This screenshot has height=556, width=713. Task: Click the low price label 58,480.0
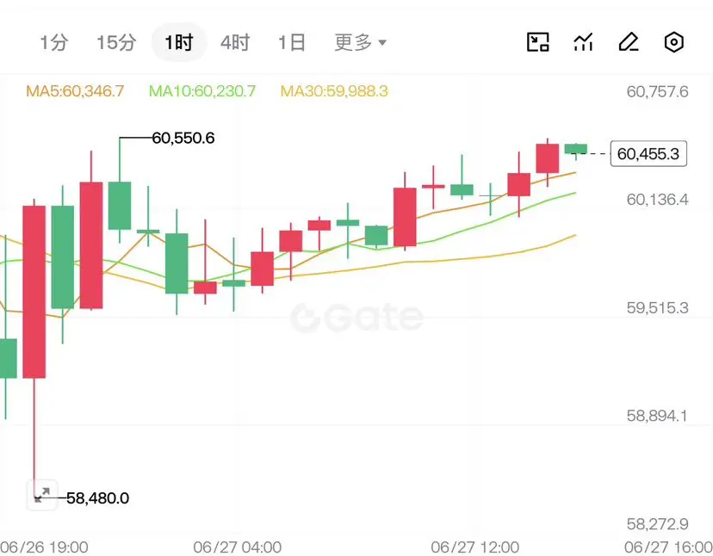(98, 498)
